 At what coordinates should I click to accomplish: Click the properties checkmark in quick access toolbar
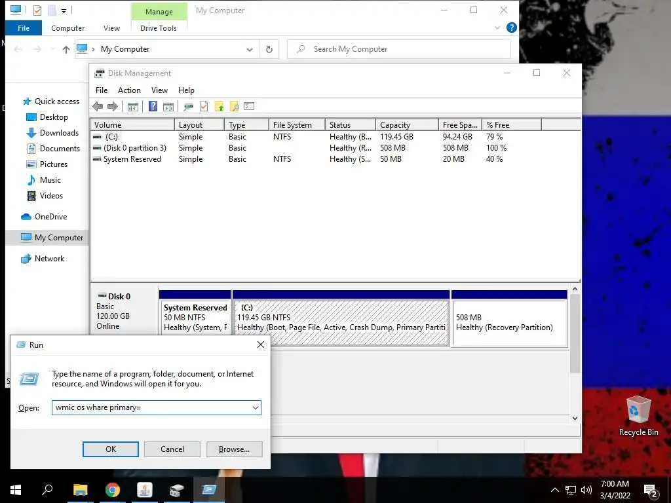(37, 10)
